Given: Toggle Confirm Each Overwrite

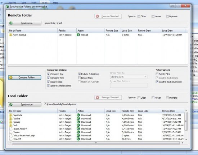Looking at the screenshot, I should click(x=157, y=82).
